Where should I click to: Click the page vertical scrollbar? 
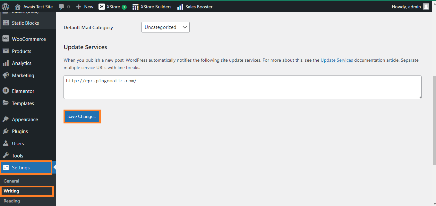(x=434, y=121)
